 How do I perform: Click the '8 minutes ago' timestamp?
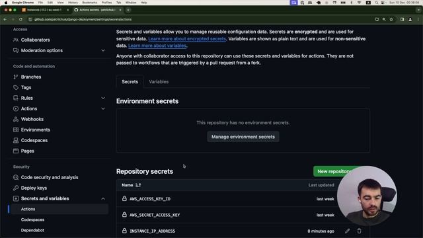[321, 231]
